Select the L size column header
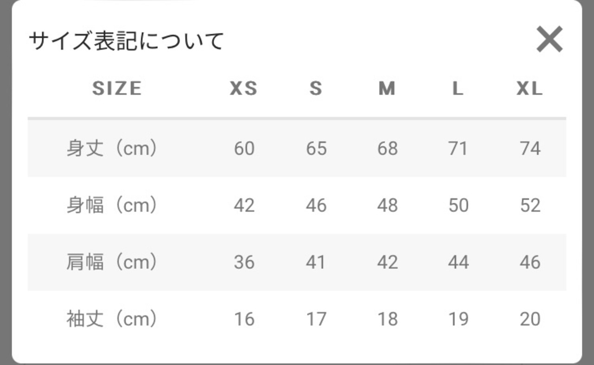The height and width of the screenshot is (365, 594). coord(458,88)
